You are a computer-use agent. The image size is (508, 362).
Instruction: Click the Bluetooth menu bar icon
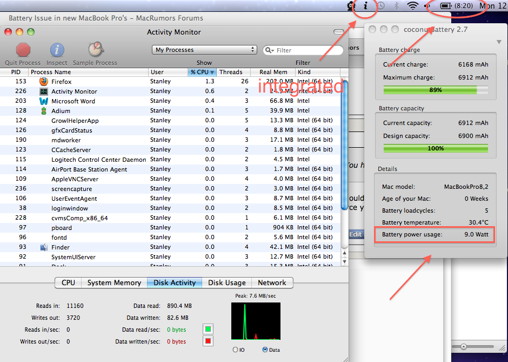pos(396,6)
